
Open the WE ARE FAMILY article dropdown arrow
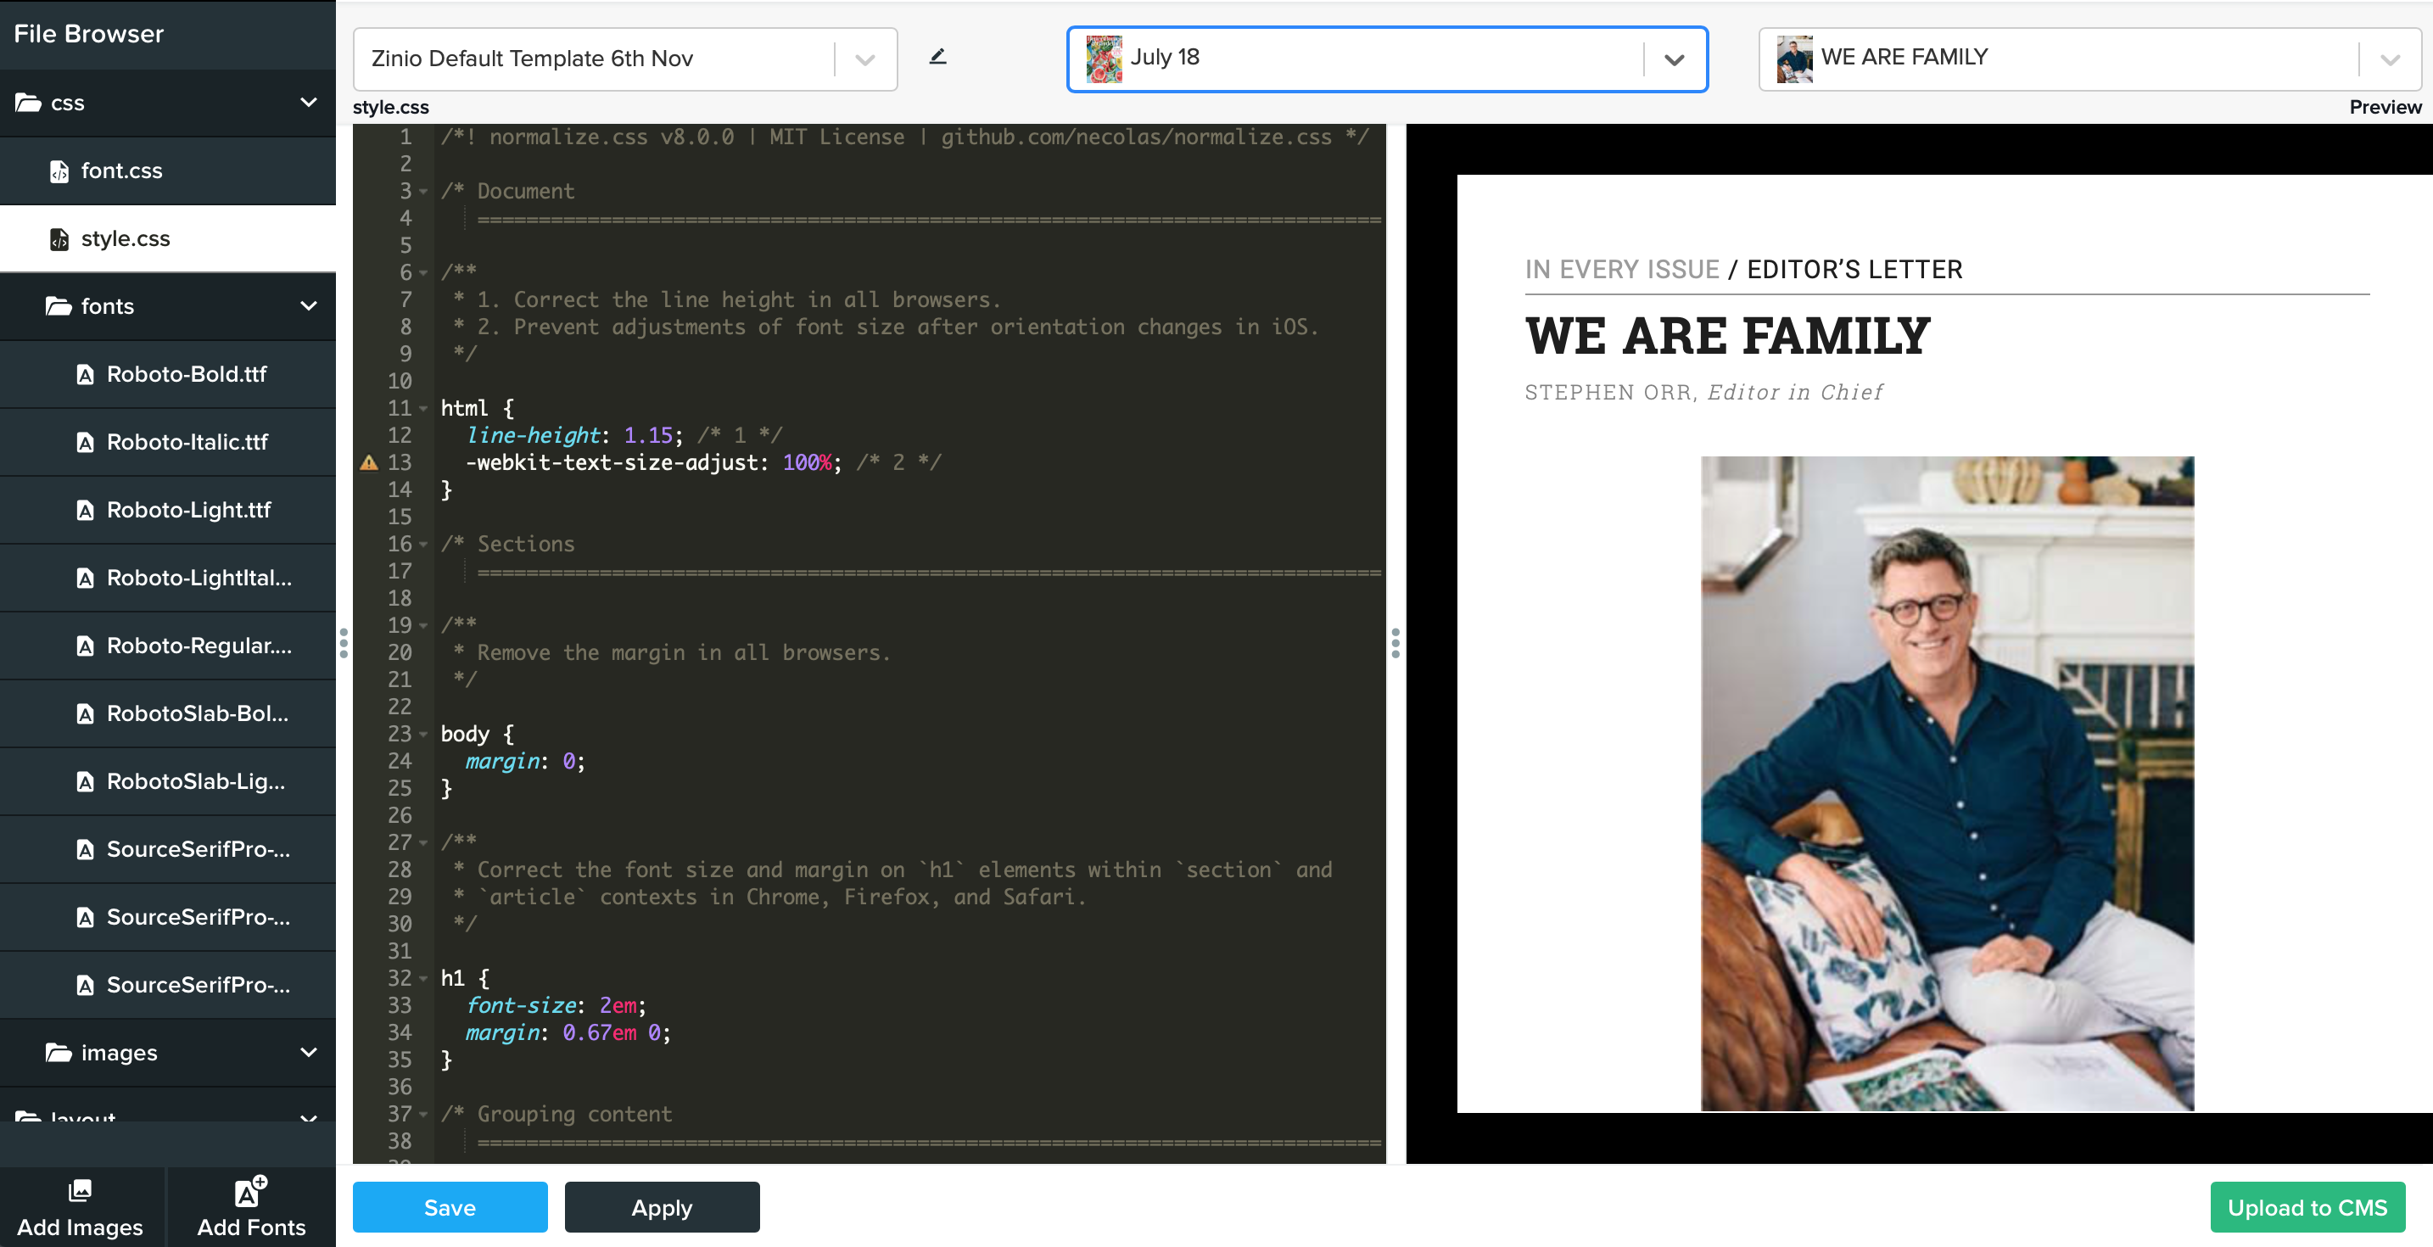coord(2390,59)
